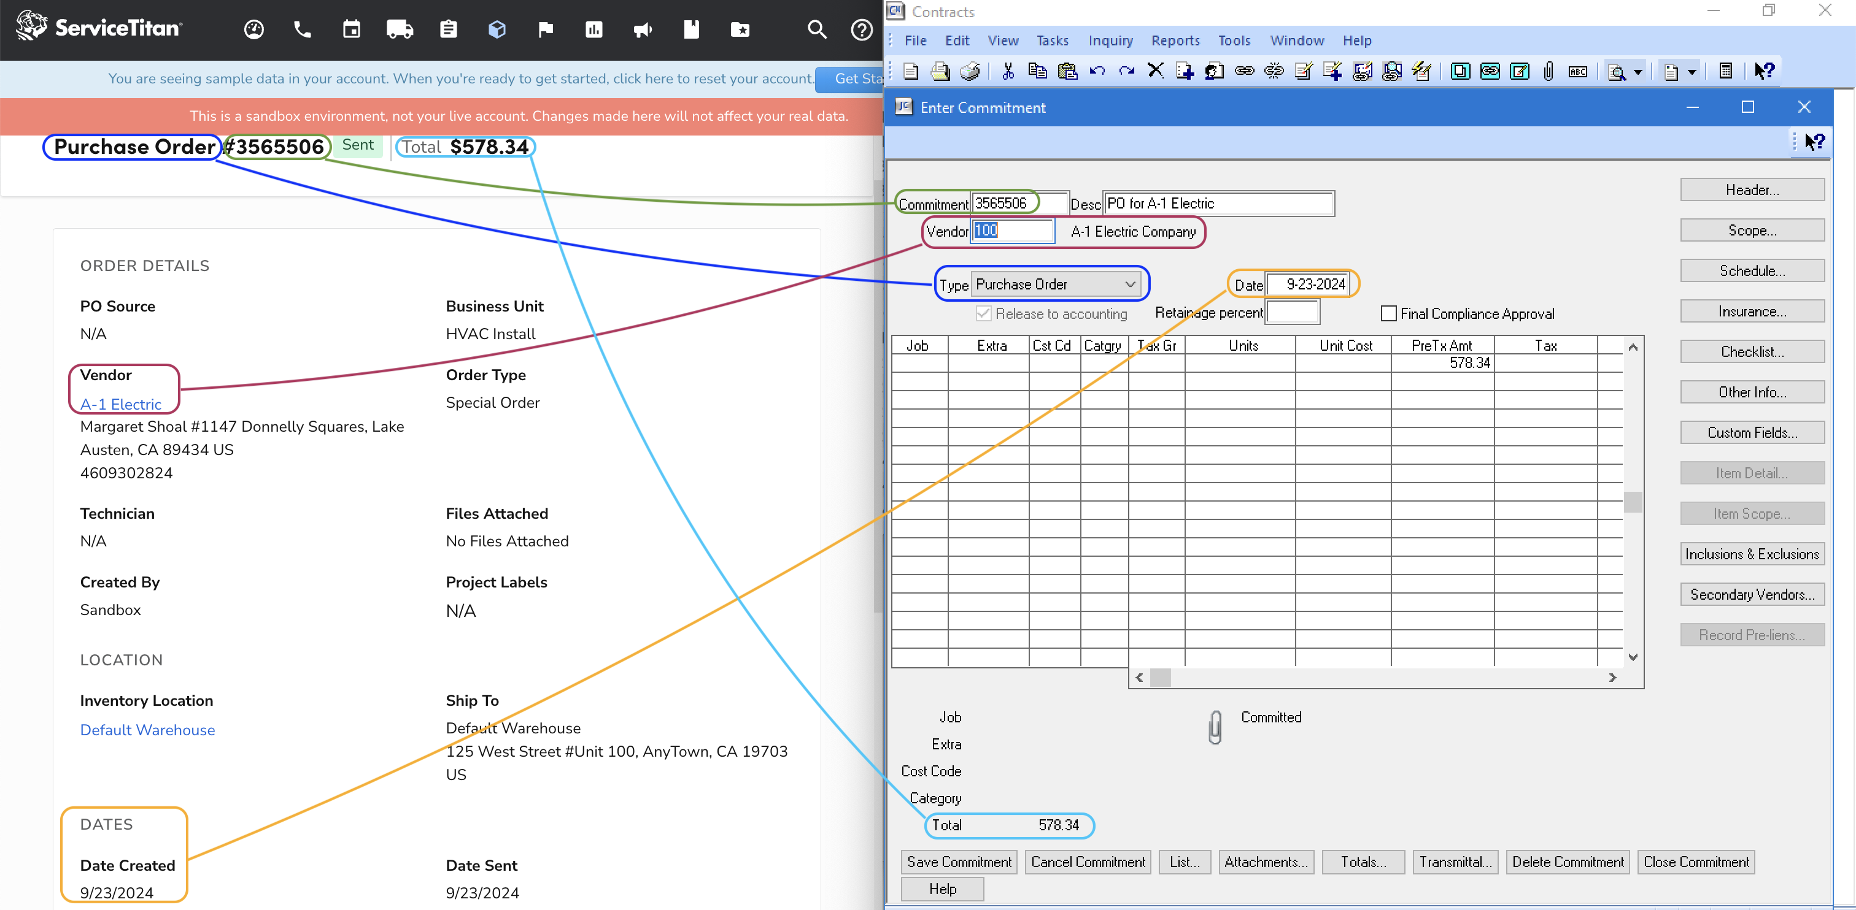Click the Inclusions & Exclusions button
Screen dimensions: 1856x910
coord(1752,554)
